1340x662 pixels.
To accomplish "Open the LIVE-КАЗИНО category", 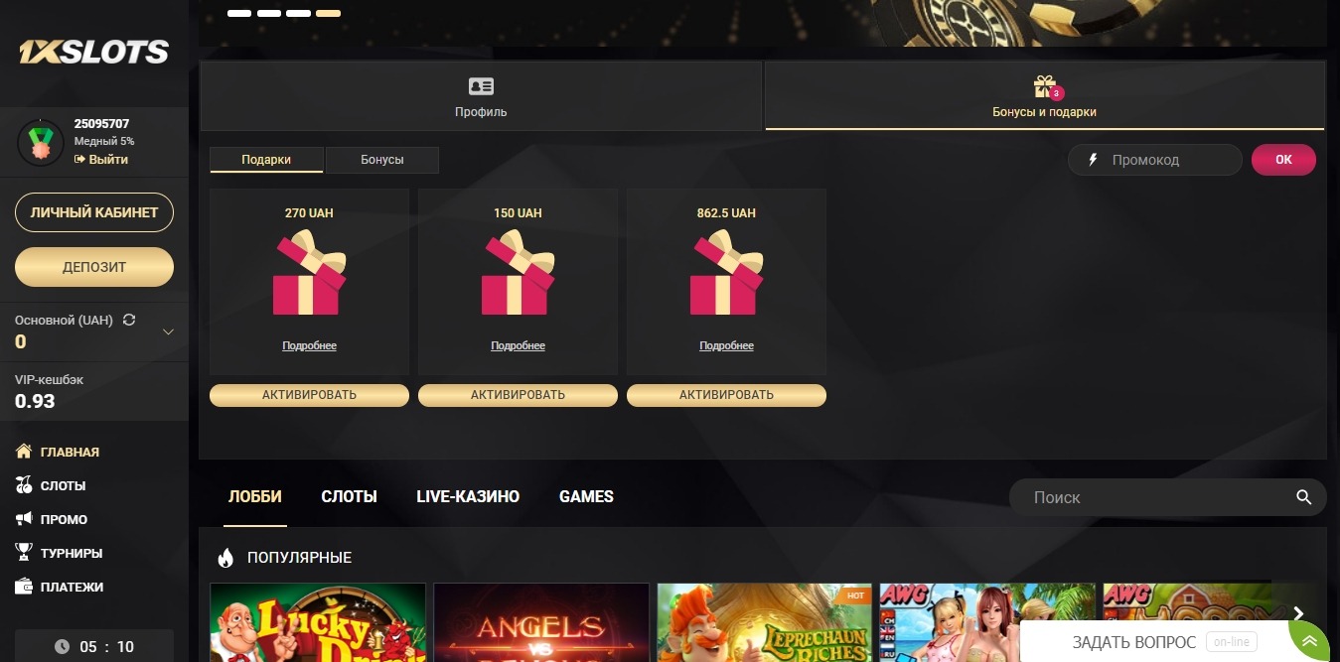I will (x=468, y=496).
